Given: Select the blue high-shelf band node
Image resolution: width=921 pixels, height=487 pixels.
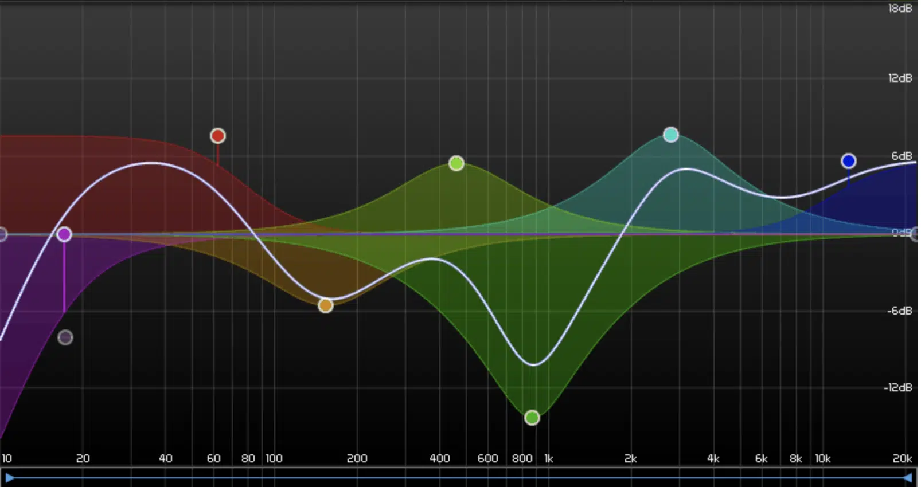Looking at the screenshot, I should (x=849, y=162).
